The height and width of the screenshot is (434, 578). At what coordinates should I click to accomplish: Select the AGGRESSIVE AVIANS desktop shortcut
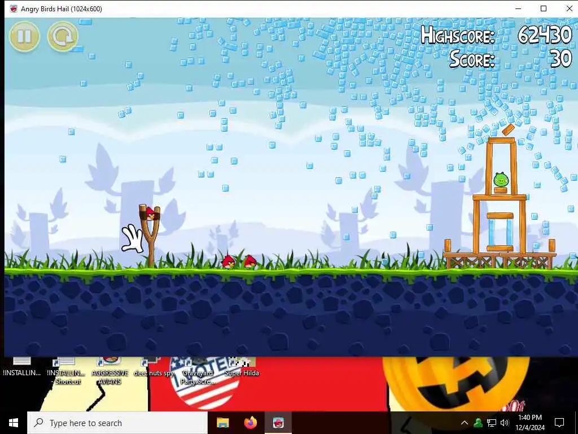(x=110, y=371)
